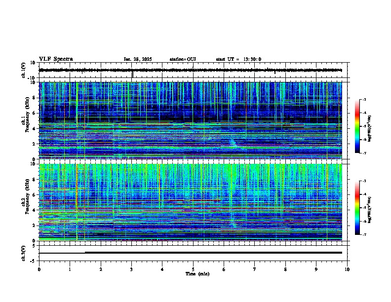Click the "6" kHz tick on ch.1 spectrogram
Image resolution: width=391 pixels, height=302 pixels.
pyautogui.click(x=34, y=113)
